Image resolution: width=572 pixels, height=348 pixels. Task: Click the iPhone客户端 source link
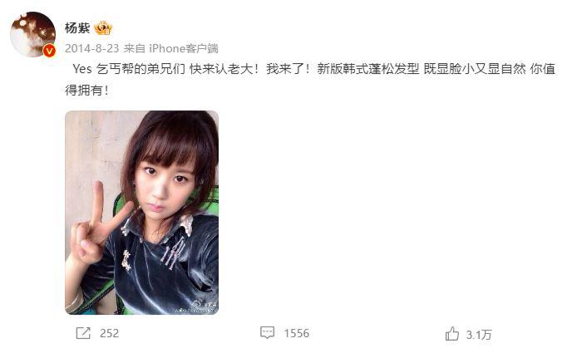[184, 48]
